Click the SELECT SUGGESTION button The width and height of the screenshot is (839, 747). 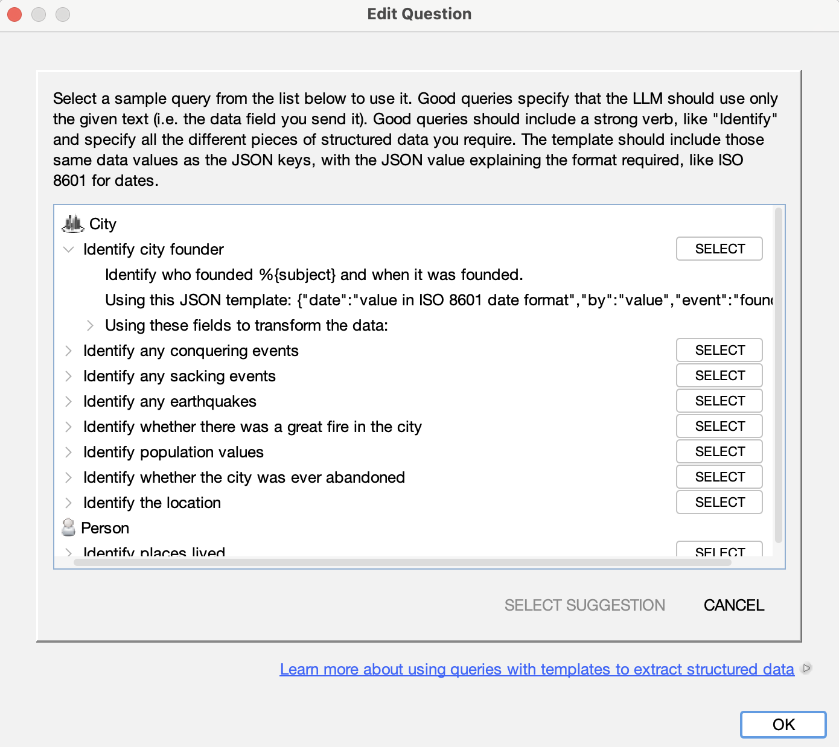(584, 605)
